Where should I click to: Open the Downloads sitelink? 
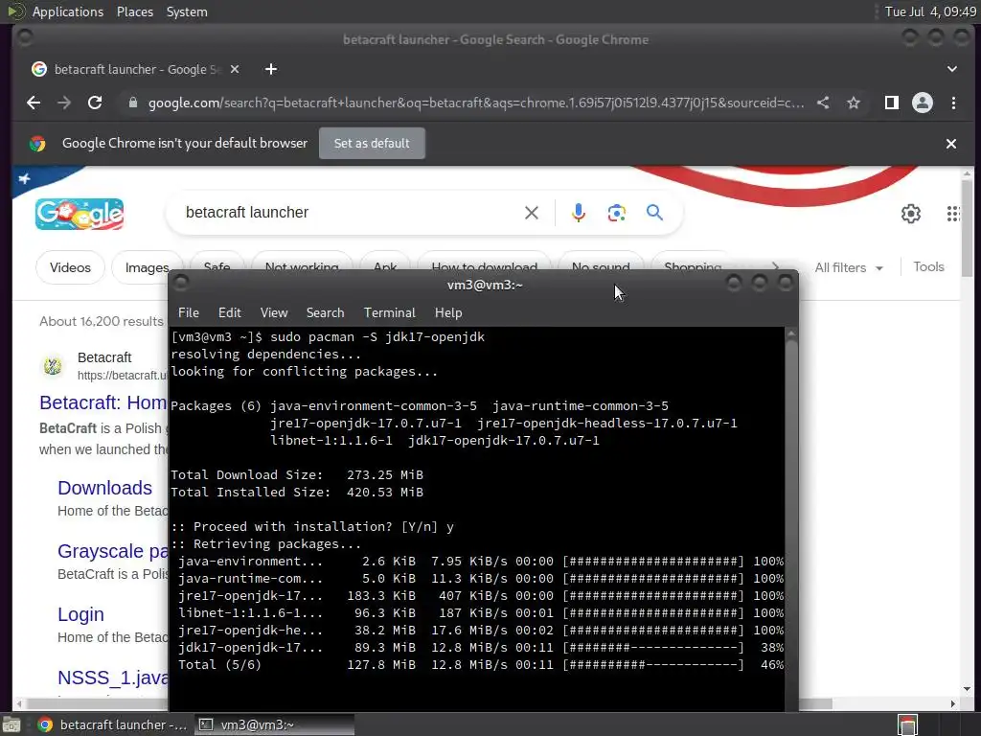click(x=104, y=488)
